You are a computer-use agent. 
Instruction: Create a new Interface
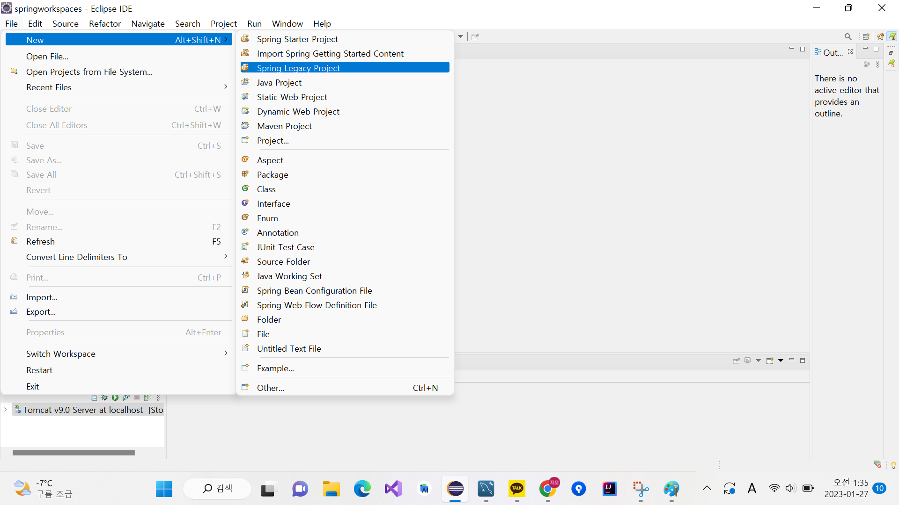coord(345,203)
